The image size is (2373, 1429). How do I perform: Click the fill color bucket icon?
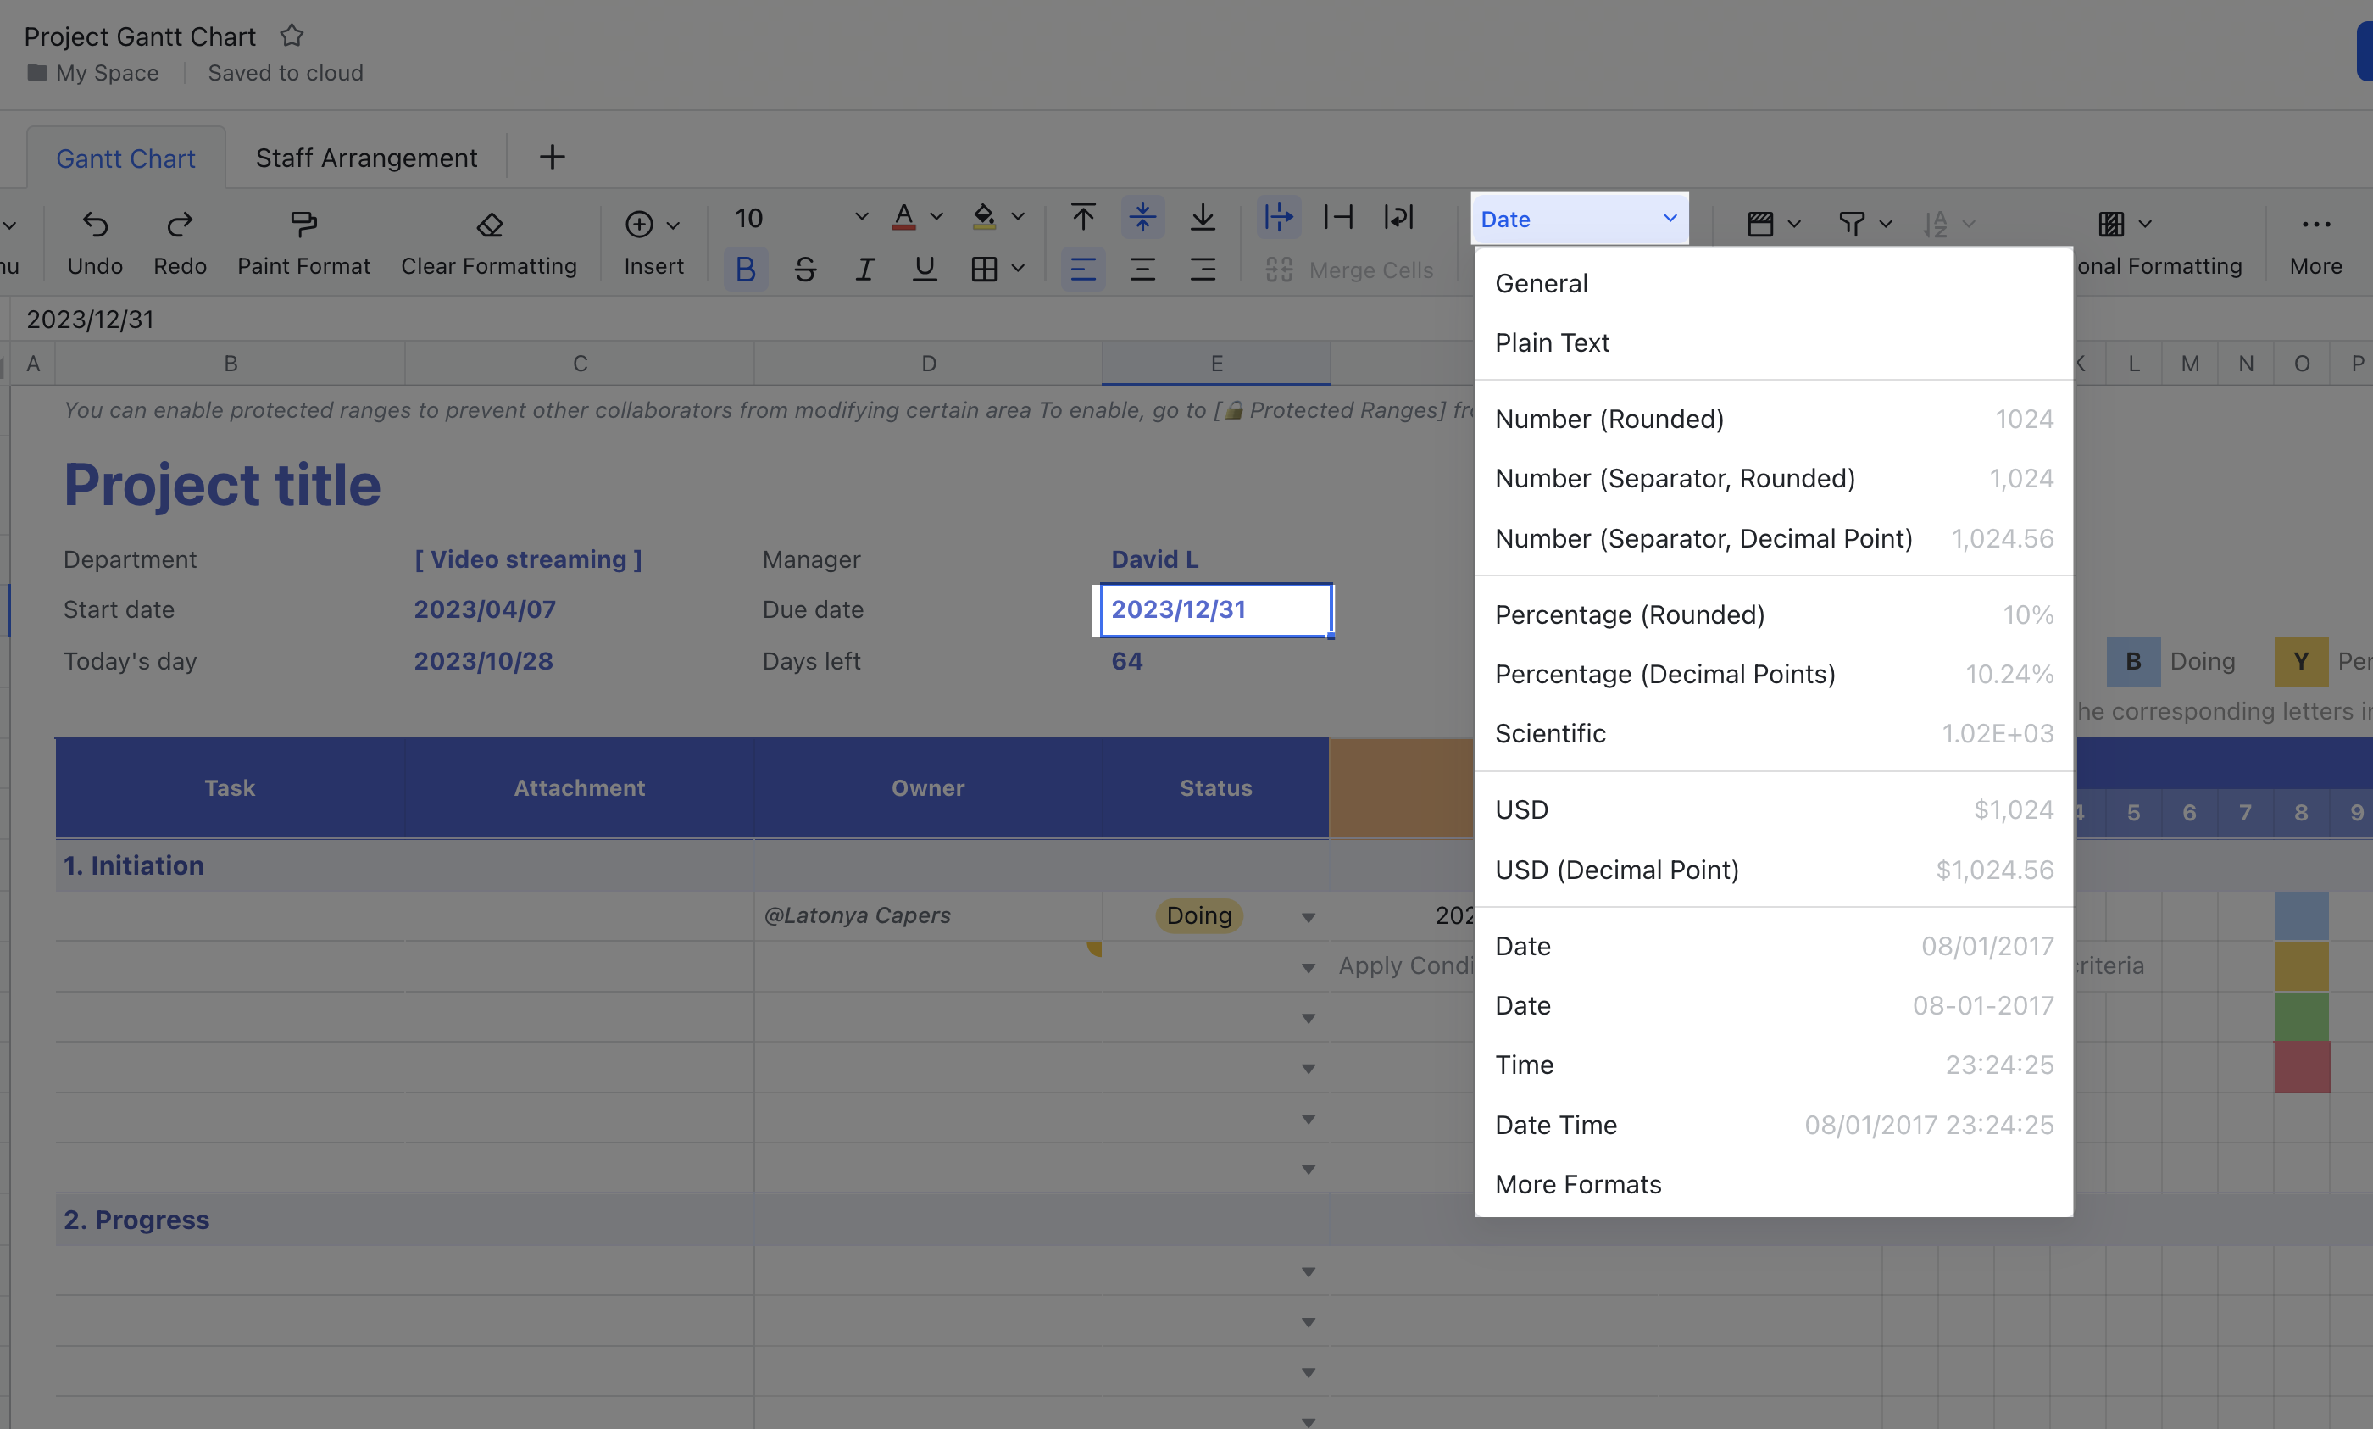click(x=983, y=218)
